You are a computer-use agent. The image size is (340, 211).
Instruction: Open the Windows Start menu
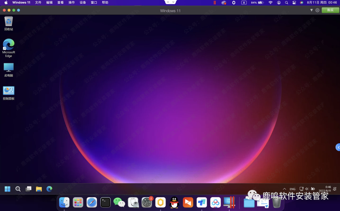click(x=8, y=189)
